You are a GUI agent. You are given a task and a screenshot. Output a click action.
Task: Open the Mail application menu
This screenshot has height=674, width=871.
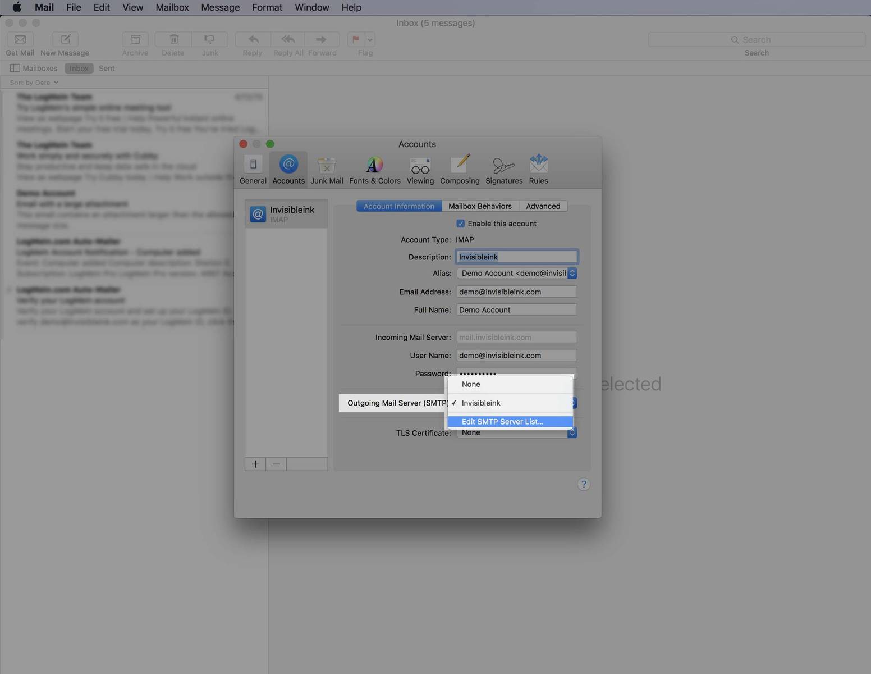coord(44,7)
